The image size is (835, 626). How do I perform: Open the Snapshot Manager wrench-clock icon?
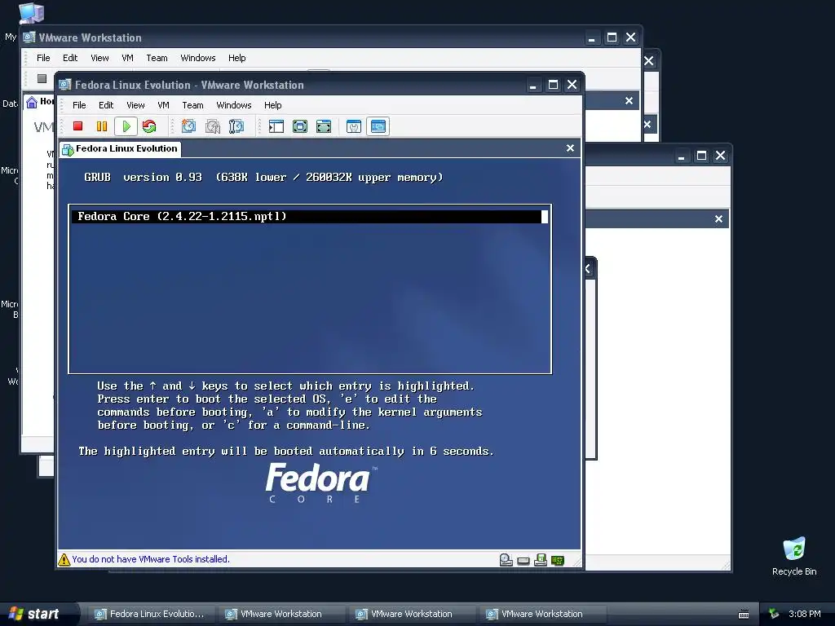[x=236, y=126]
